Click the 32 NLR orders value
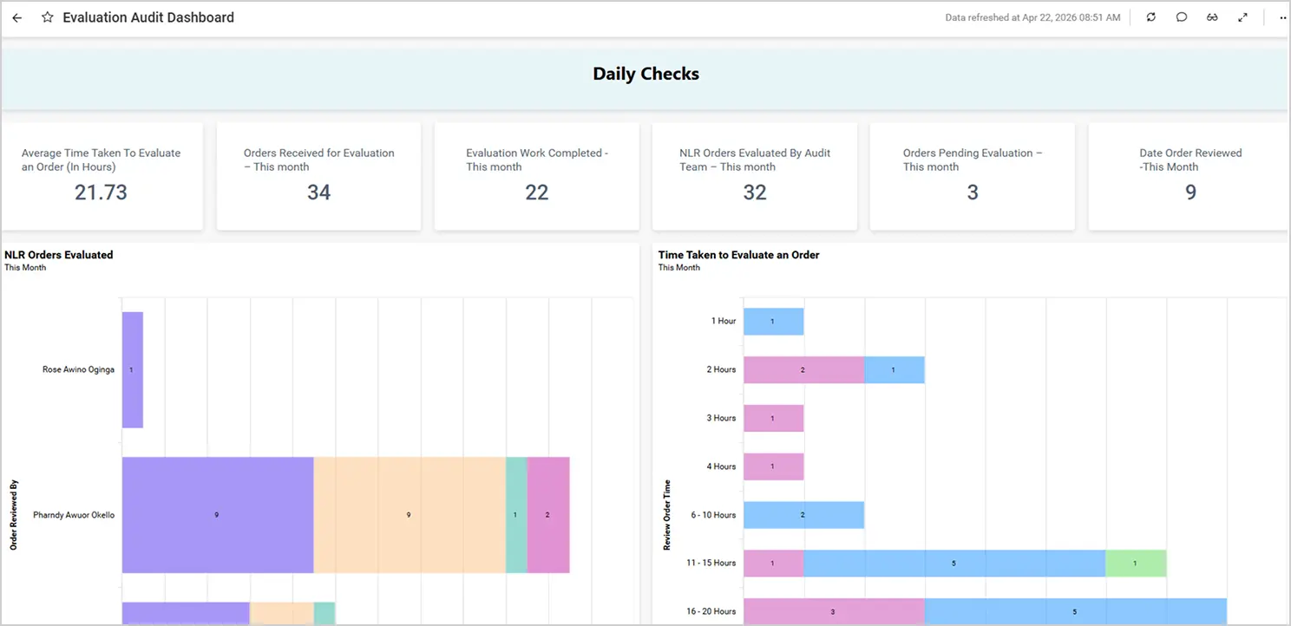This screenshot has width=1291, height=626. pos(755,192)
